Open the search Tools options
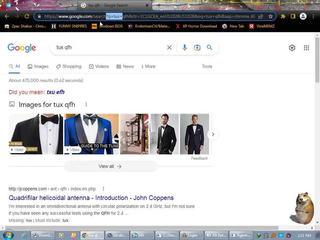The image size is (320, 240). tap(207, 66)
